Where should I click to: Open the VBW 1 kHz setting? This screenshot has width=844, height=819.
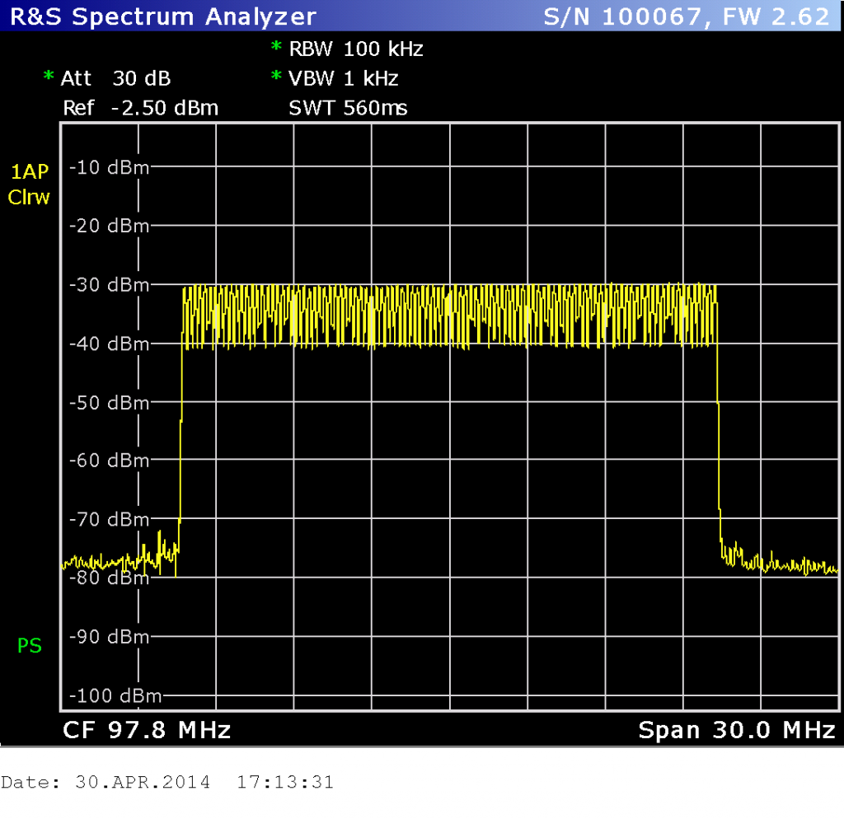[345, 78]
